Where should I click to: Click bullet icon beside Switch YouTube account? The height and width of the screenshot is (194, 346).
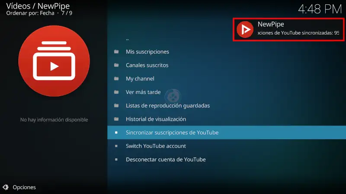116,146
